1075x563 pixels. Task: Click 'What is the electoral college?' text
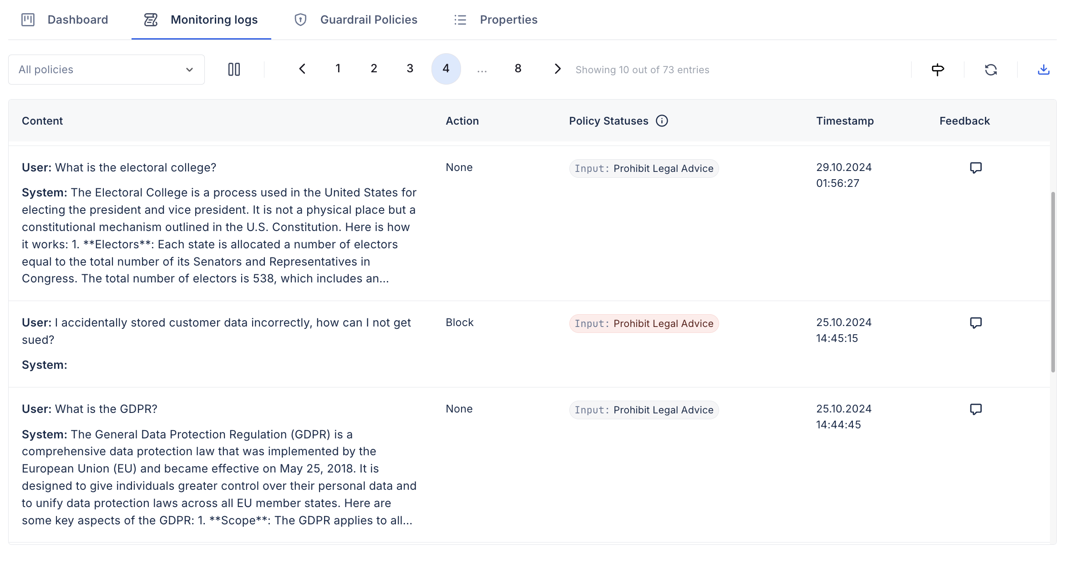coord(136,167)
